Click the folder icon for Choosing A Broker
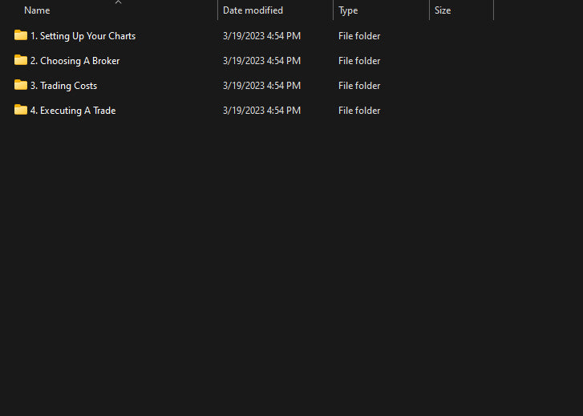This screenshot has height=416, width=583. point(21,60)
